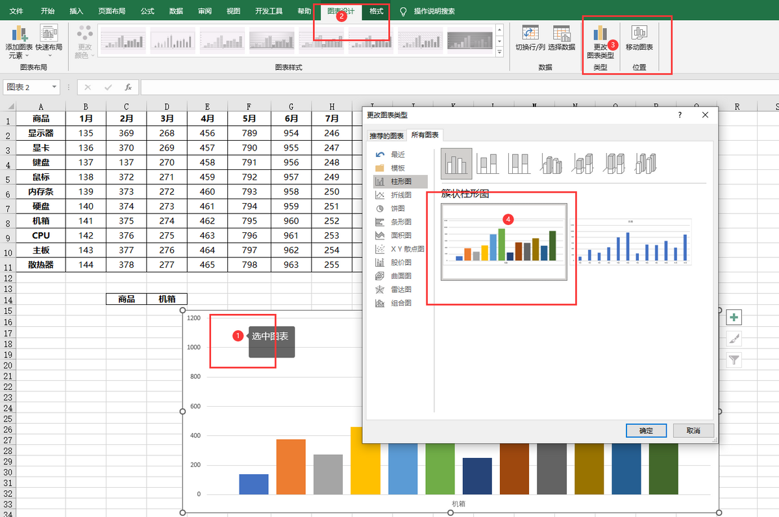779x517 pixels.
Task: Click Move Chart (移动图表) ribbon button
Action: [x=639, y=38]
